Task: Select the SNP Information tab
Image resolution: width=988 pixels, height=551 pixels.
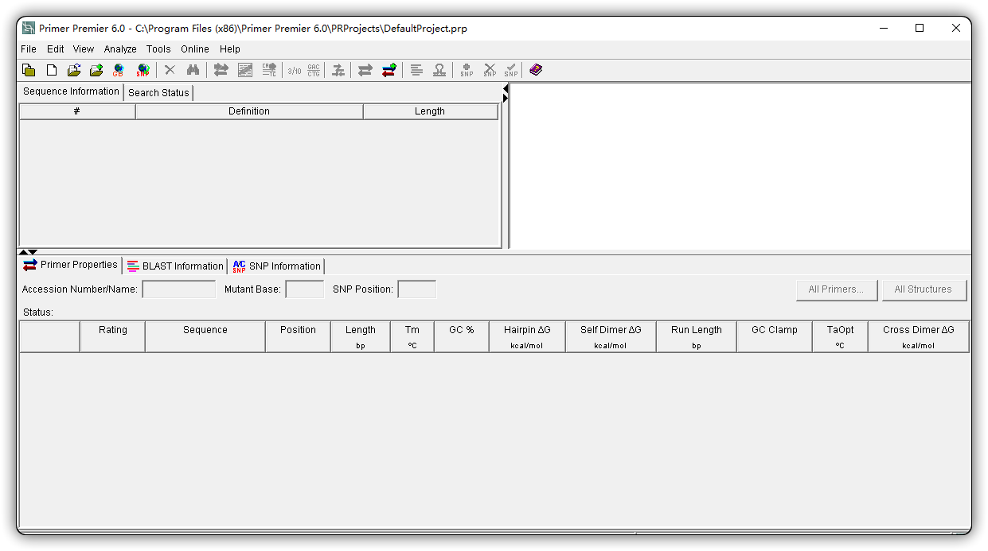Action: click(x=276, y=266)
